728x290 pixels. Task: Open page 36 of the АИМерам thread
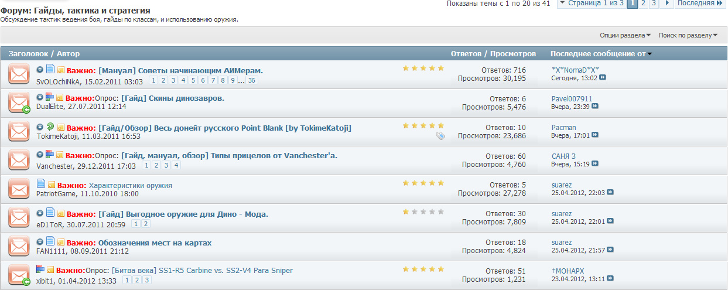252,81
